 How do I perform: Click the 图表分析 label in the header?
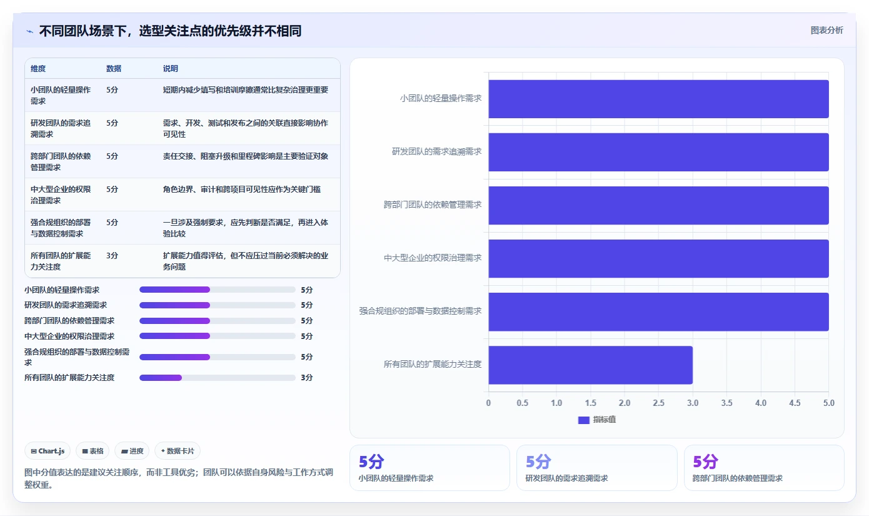click(x=826, y=30)
